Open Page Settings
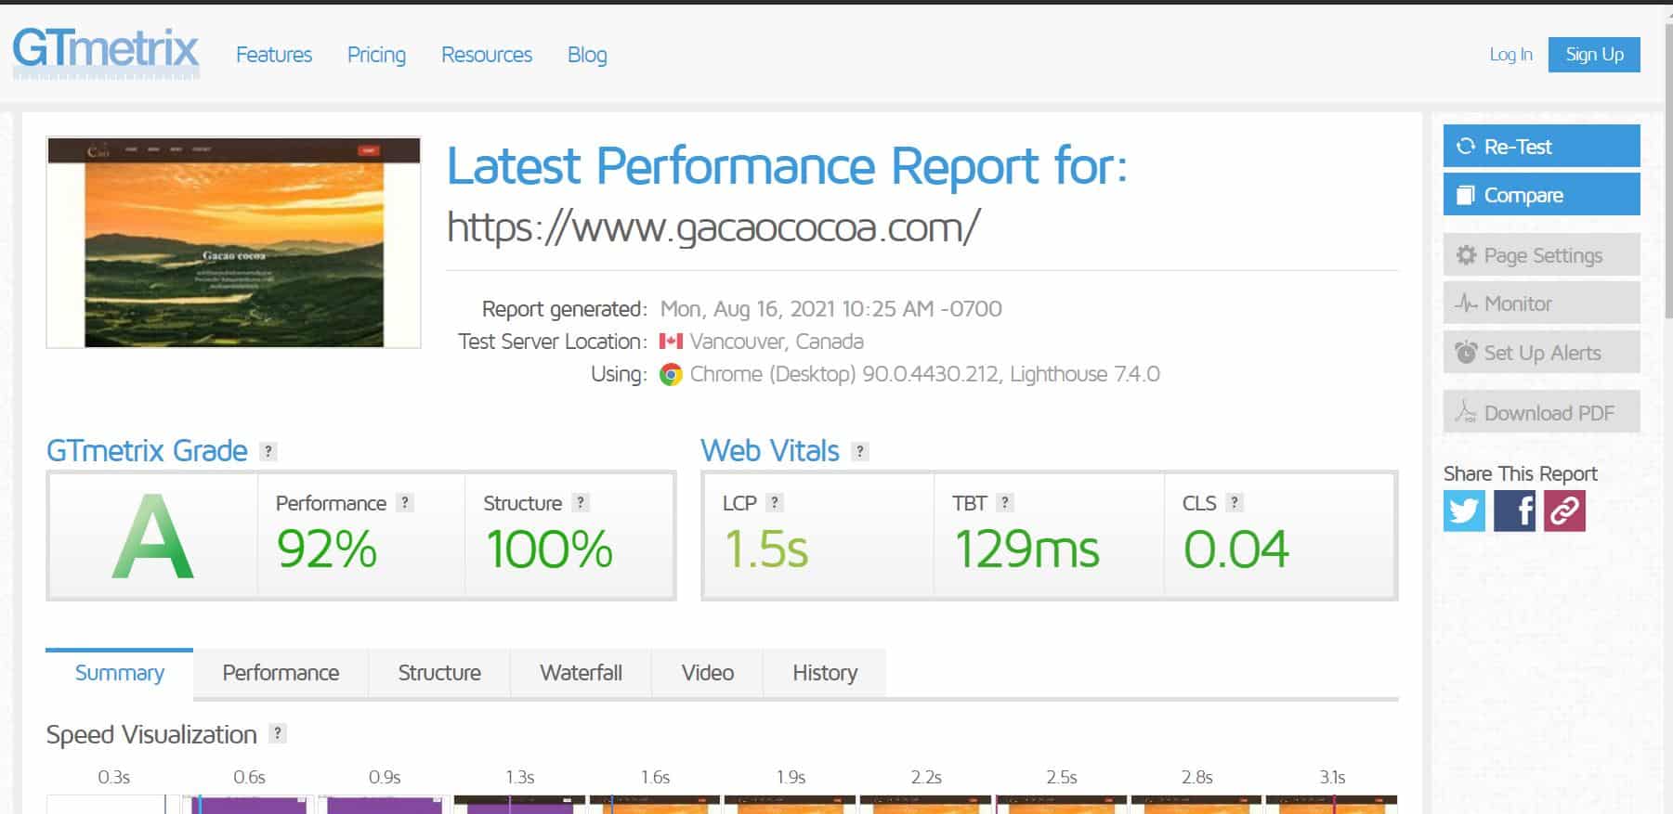 point(1541,255)
